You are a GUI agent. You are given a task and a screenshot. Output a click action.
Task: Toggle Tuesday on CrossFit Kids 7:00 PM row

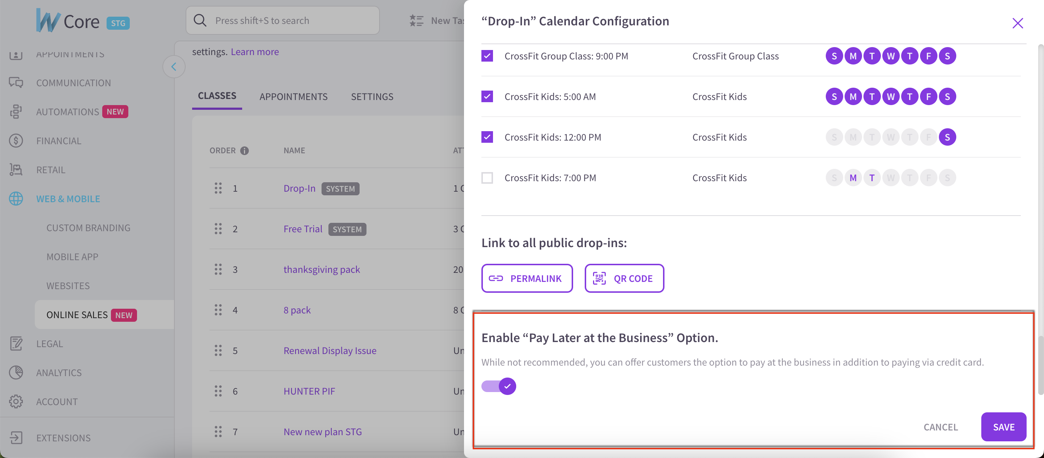[871, 178]
